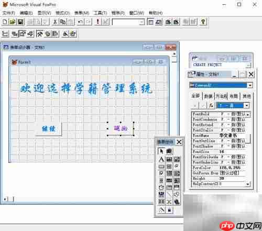
Task: Click the Help question-mark toolbar icon
Action: [203, 22]
